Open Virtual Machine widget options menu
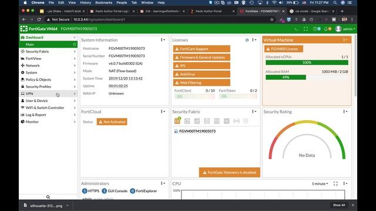Image resolution: width=376 pixels, height=211 pixels. (345, 40)
